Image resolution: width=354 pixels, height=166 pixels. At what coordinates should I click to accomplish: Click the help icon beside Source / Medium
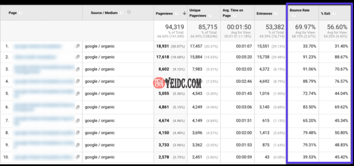pyautogui.click(x=122, y=13)
